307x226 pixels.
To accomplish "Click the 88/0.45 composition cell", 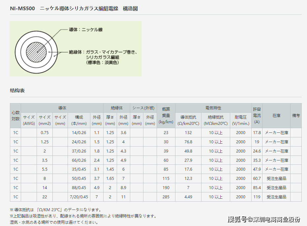I will [x=79, y=188].
